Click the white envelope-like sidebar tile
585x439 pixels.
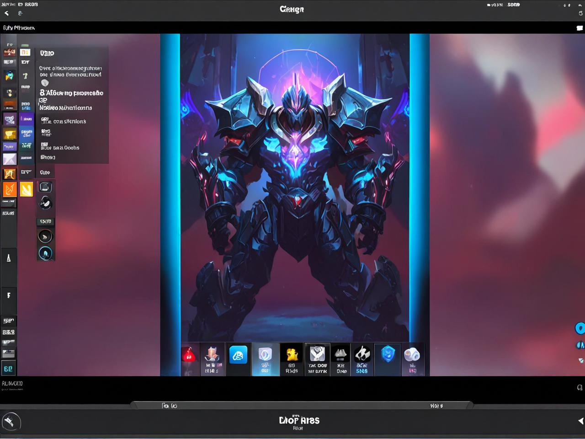point(10,159)
